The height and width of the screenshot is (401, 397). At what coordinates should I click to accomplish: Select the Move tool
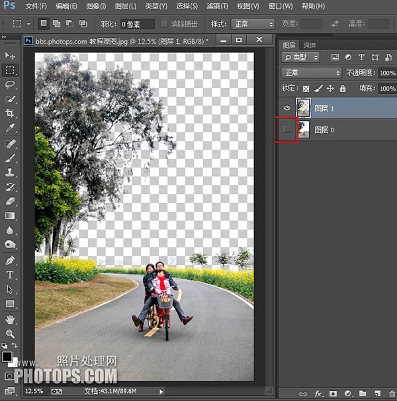point(10,55)
